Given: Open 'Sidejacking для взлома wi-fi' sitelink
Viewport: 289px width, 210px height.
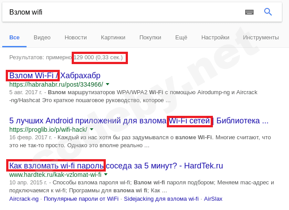Looking at the screenshot, I should 161,199.
